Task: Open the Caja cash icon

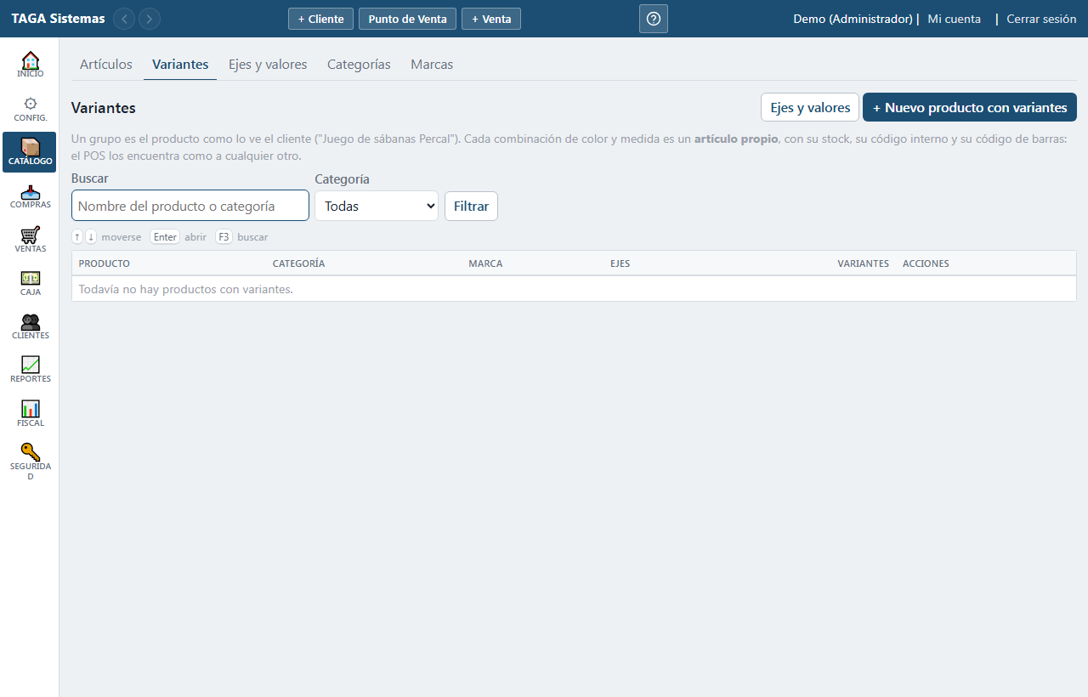Action: (30, 278)
